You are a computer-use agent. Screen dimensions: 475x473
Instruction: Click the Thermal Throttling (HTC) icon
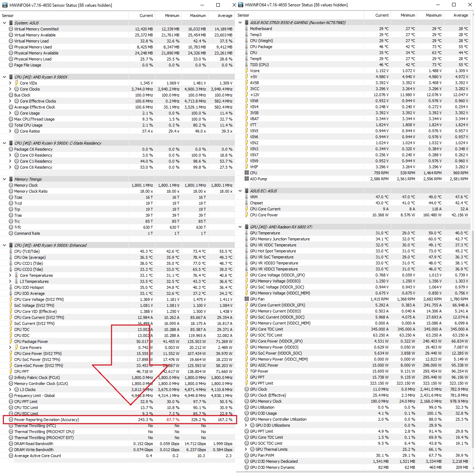point(11,426)
